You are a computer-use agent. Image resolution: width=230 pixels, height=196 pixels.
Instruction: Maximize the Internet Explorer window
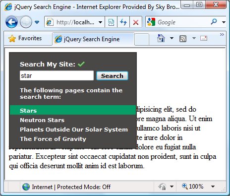pos(199,5)
